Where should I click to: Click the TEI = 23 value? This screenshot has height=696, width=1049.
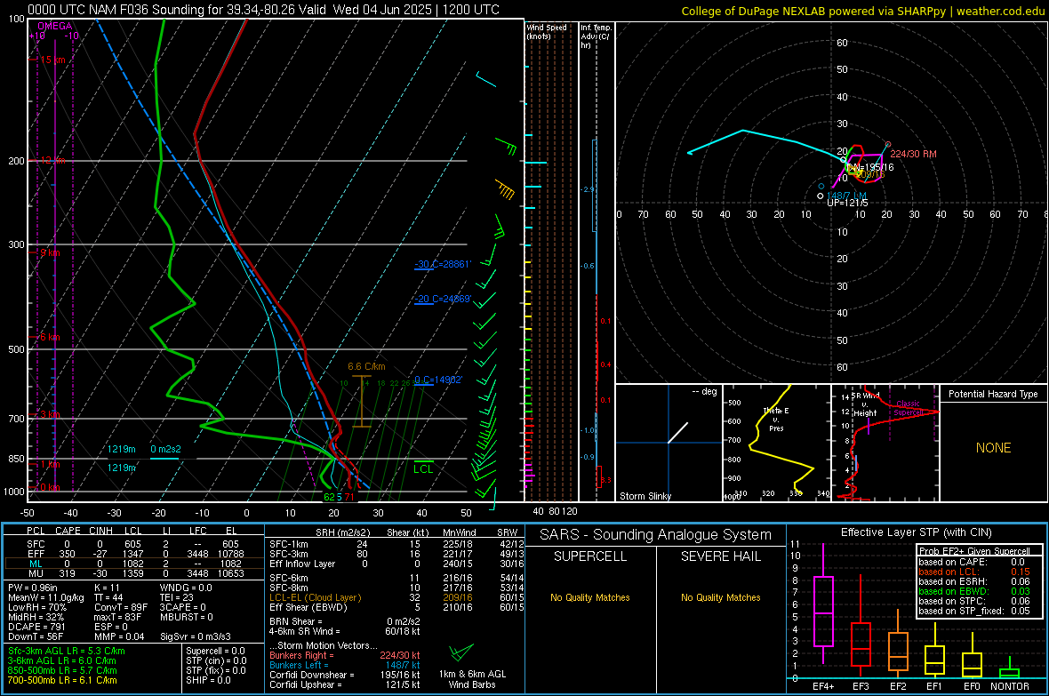pyautogui.click(x=177, y=597)
